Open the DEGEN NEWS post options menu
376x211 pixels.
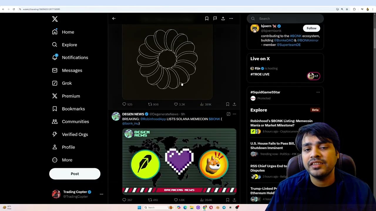[234, 114]
